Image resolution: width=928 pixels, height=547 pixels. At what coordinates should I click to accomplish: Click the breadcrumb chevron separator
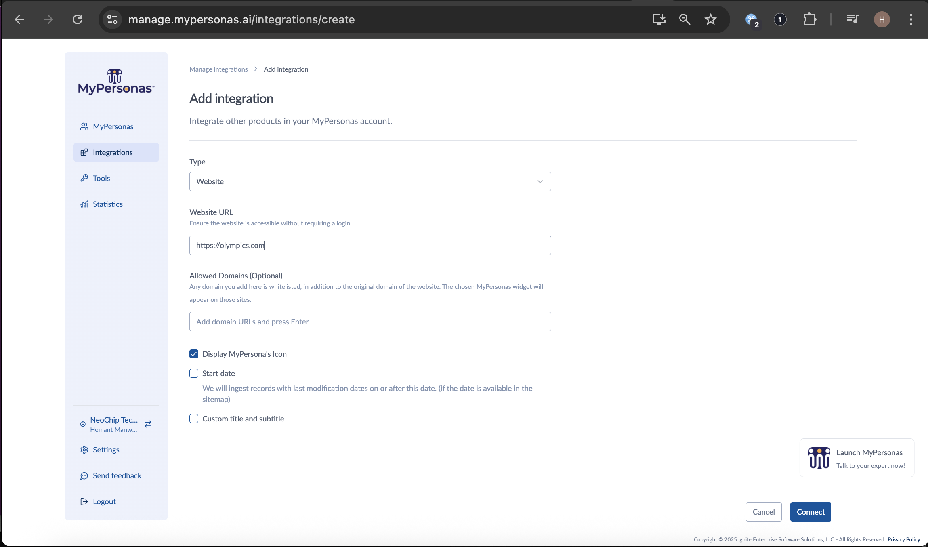click(x=256, y=69)
